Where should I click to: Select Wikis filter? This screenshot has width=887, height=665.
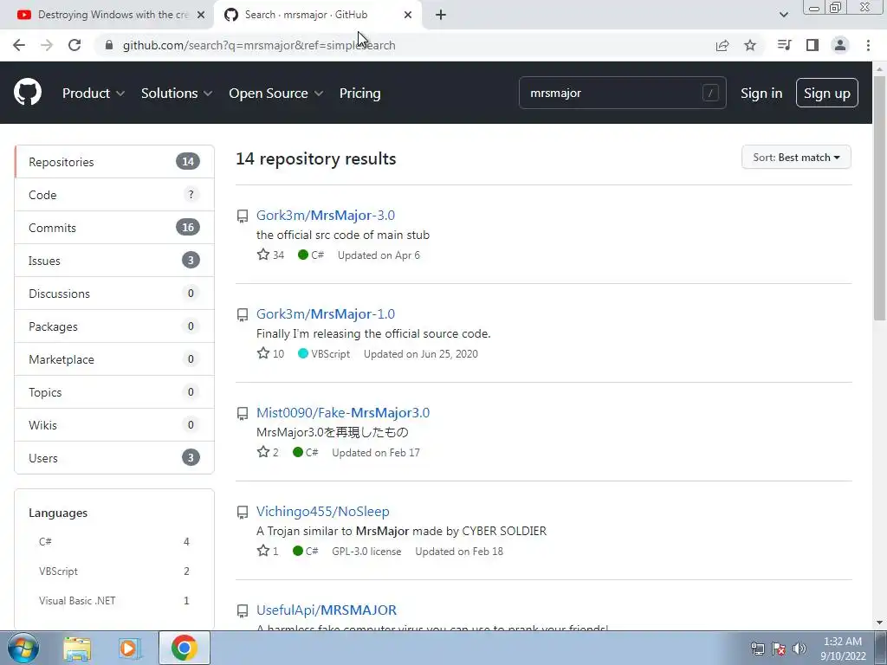(114, 424)
